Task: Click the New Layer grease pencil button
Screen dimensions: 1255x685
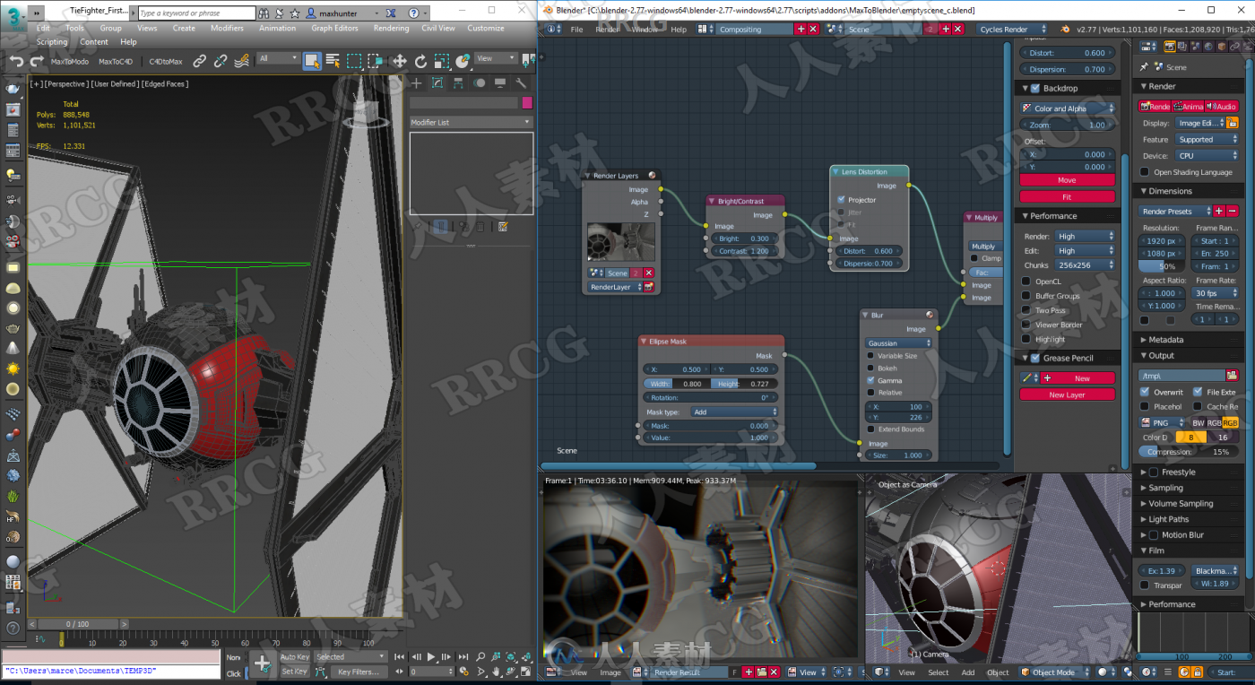Action: (1067, 395)
